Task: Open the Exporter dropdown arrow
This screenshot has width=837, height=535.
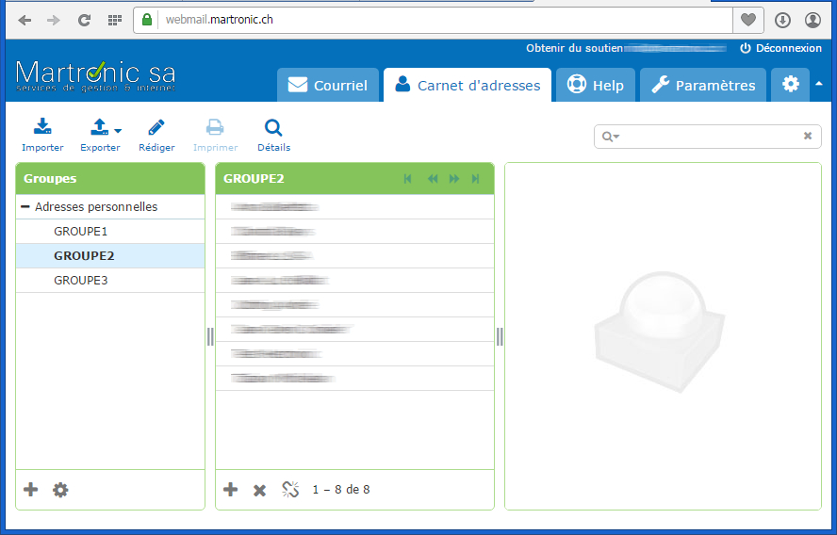Action: (x=118, y=131)
